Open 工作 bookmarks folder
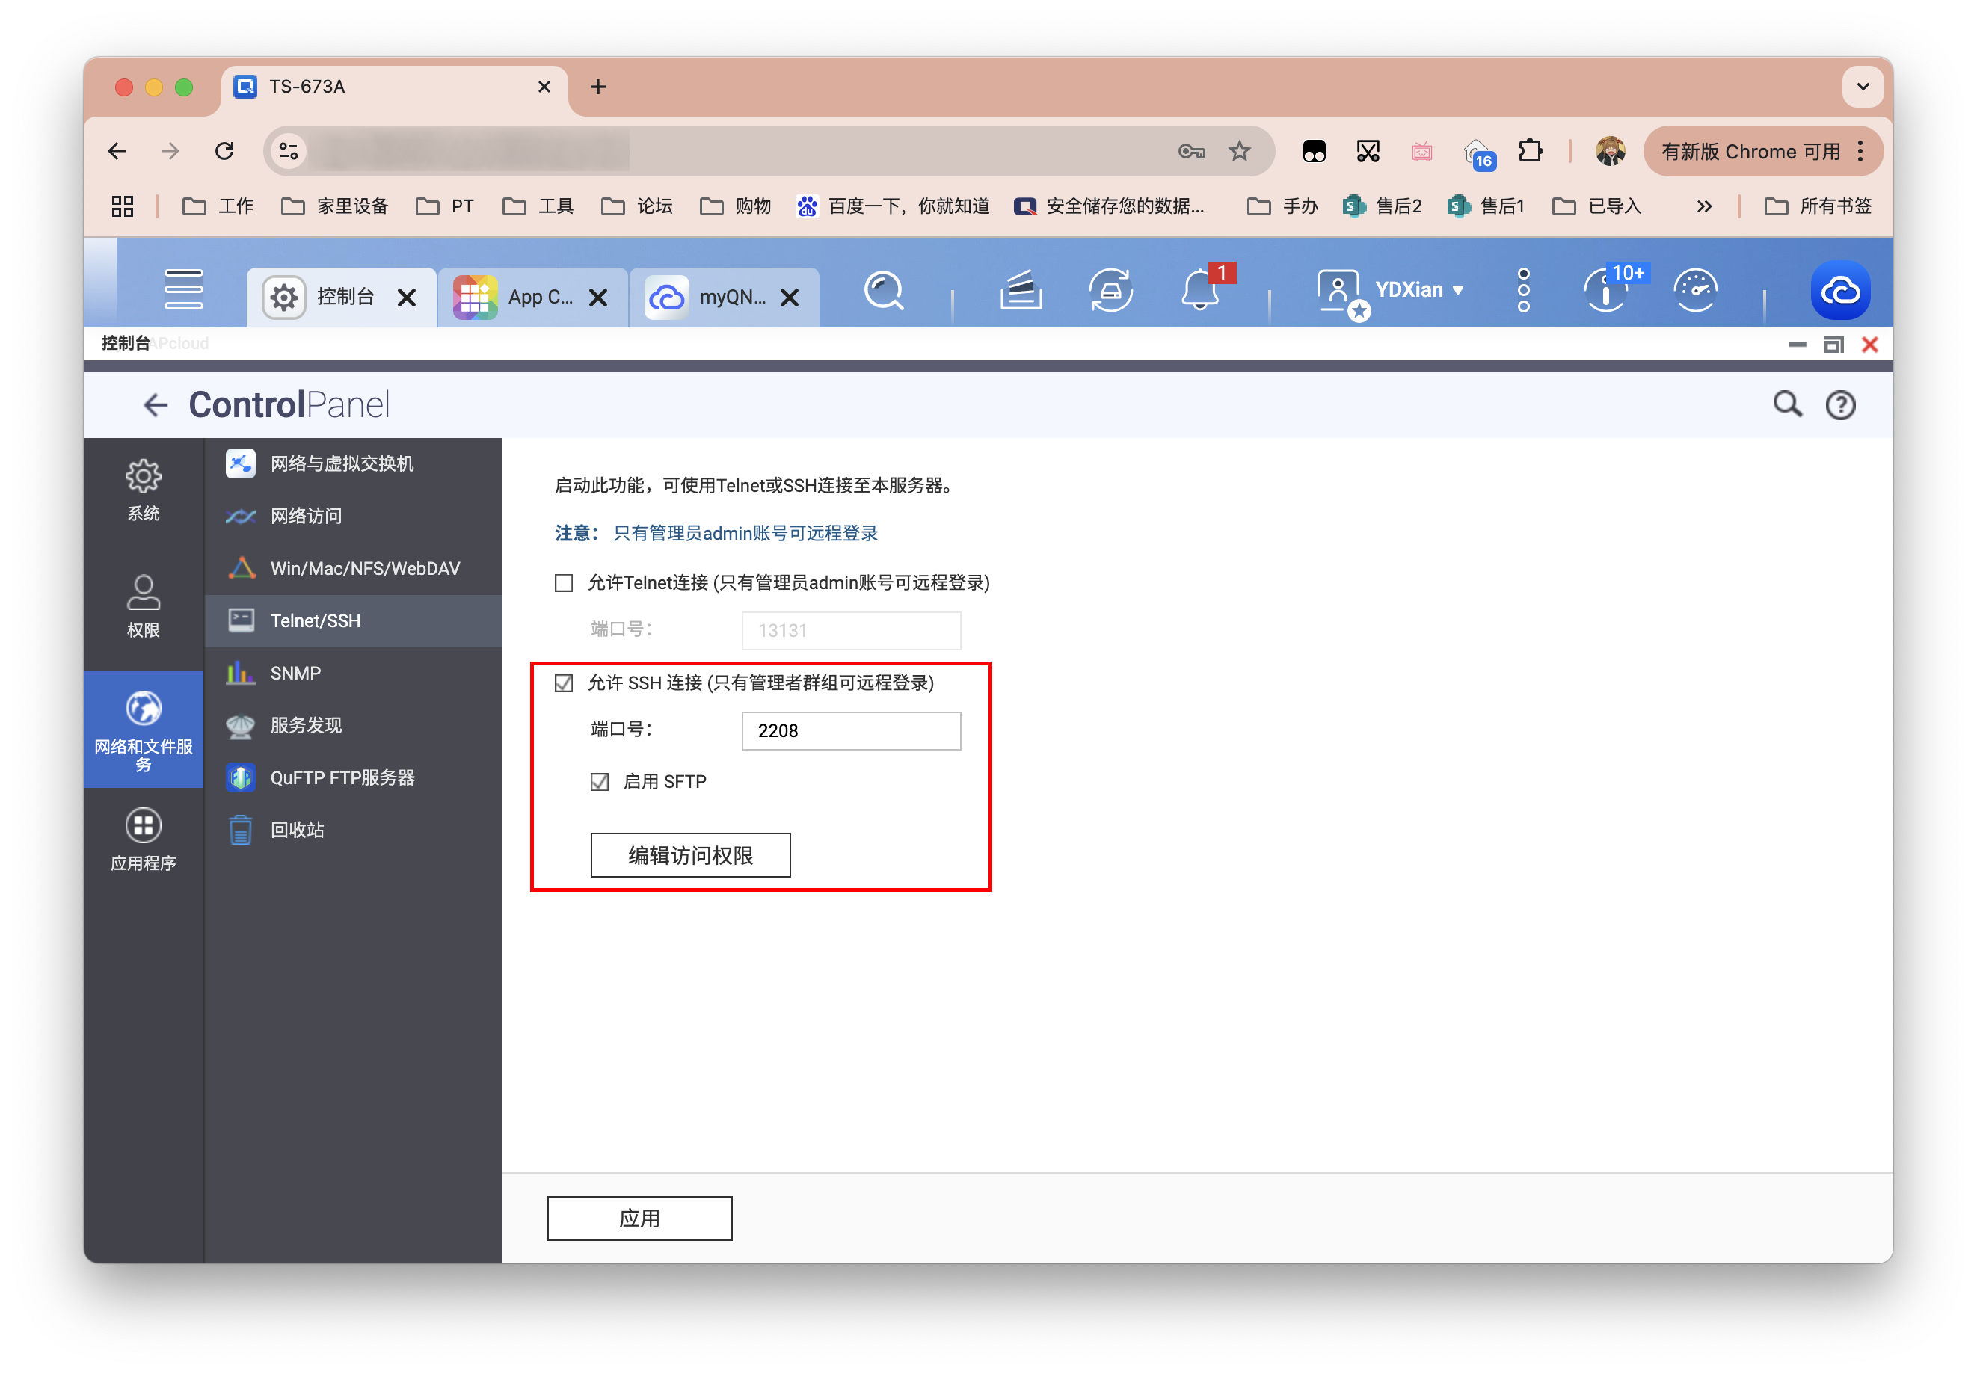This screenshot has width=1977, height=1374. point(218,206)
